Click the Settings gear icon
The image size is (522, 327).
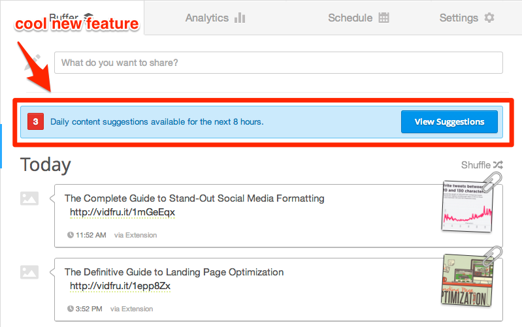point(489,18)
